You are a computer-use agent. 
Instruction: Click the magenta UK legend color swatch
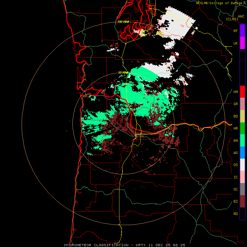pyautogui.click(x=242, y=43)
